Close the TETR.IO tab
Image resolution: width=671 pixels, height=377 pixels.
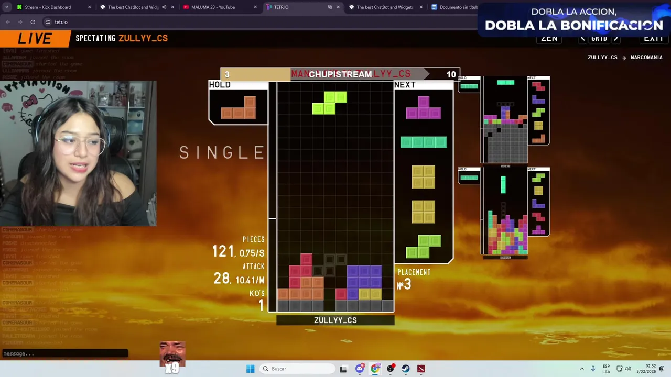click(x=338, y=7)
